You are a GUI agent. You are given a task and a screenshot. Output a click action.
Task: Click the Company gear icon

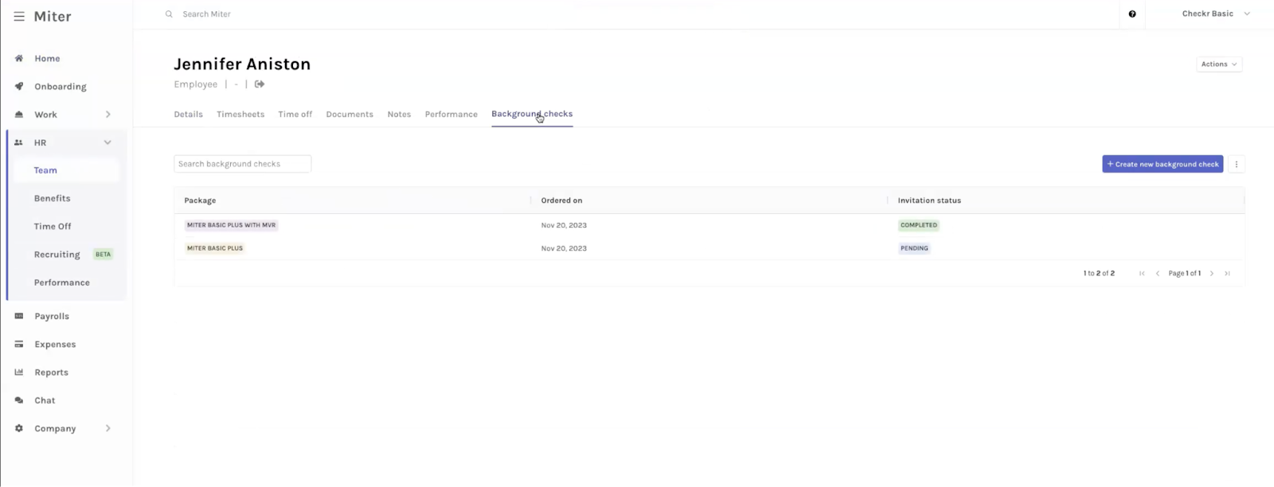click(19, 428)
